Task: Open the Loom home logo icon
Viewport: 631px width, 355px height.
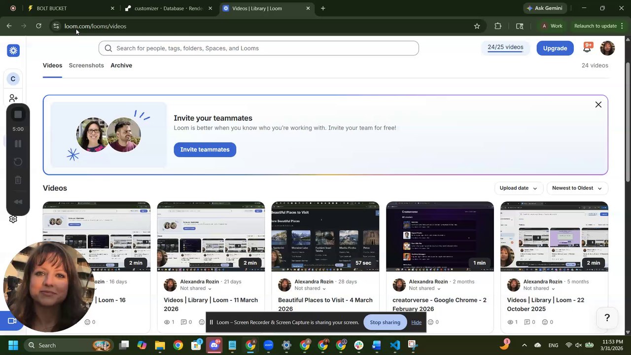Action: click(x=13, y=50)
